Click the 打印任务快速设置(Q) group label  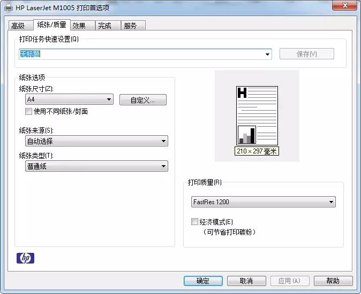click(49, 39)
